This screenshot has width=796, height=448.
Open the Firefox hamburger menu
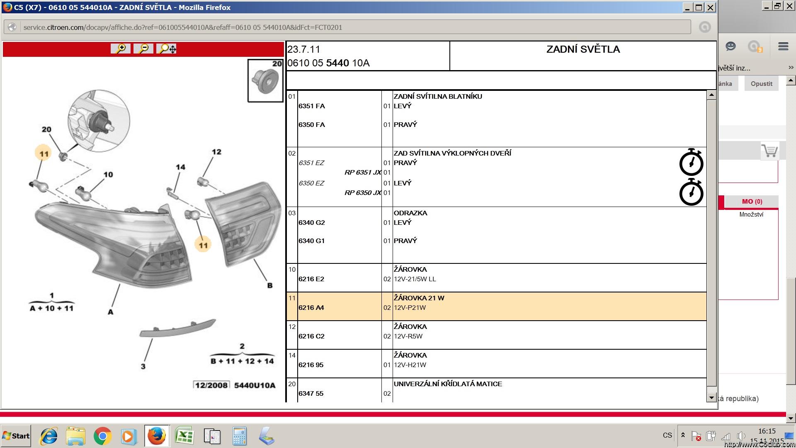783,46
